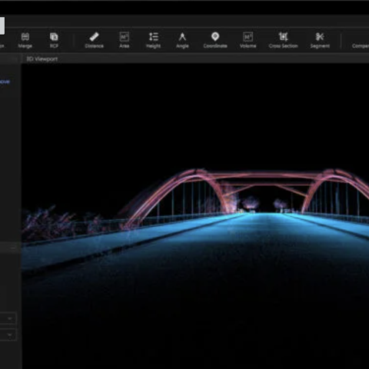The width and height of the screenshot is (369, 369).
Task: Select the Segment scissors tool
Action: [320, 40]
